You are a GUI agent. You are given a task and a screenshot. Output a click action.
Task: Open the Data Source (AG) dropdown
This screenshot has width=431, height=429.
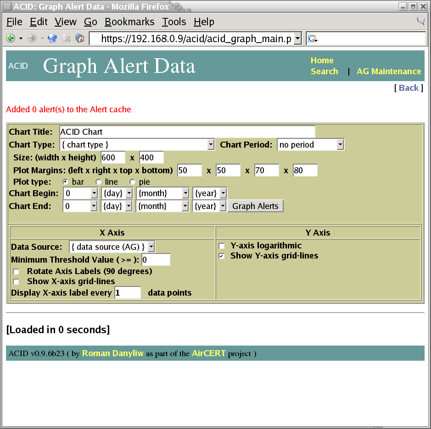coord(112,247)
